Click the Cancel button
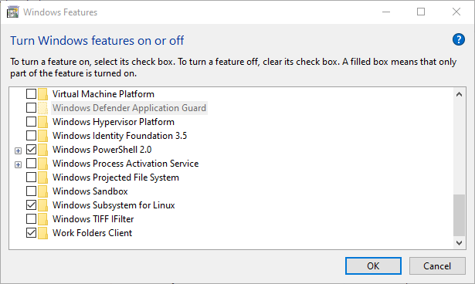The image size is (475, 284). [437, 265]
